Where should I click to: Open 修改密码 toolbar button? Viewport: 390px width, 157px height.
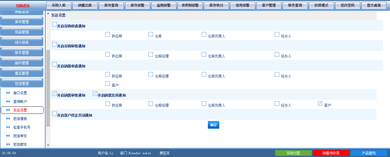(x=348, y=5)
